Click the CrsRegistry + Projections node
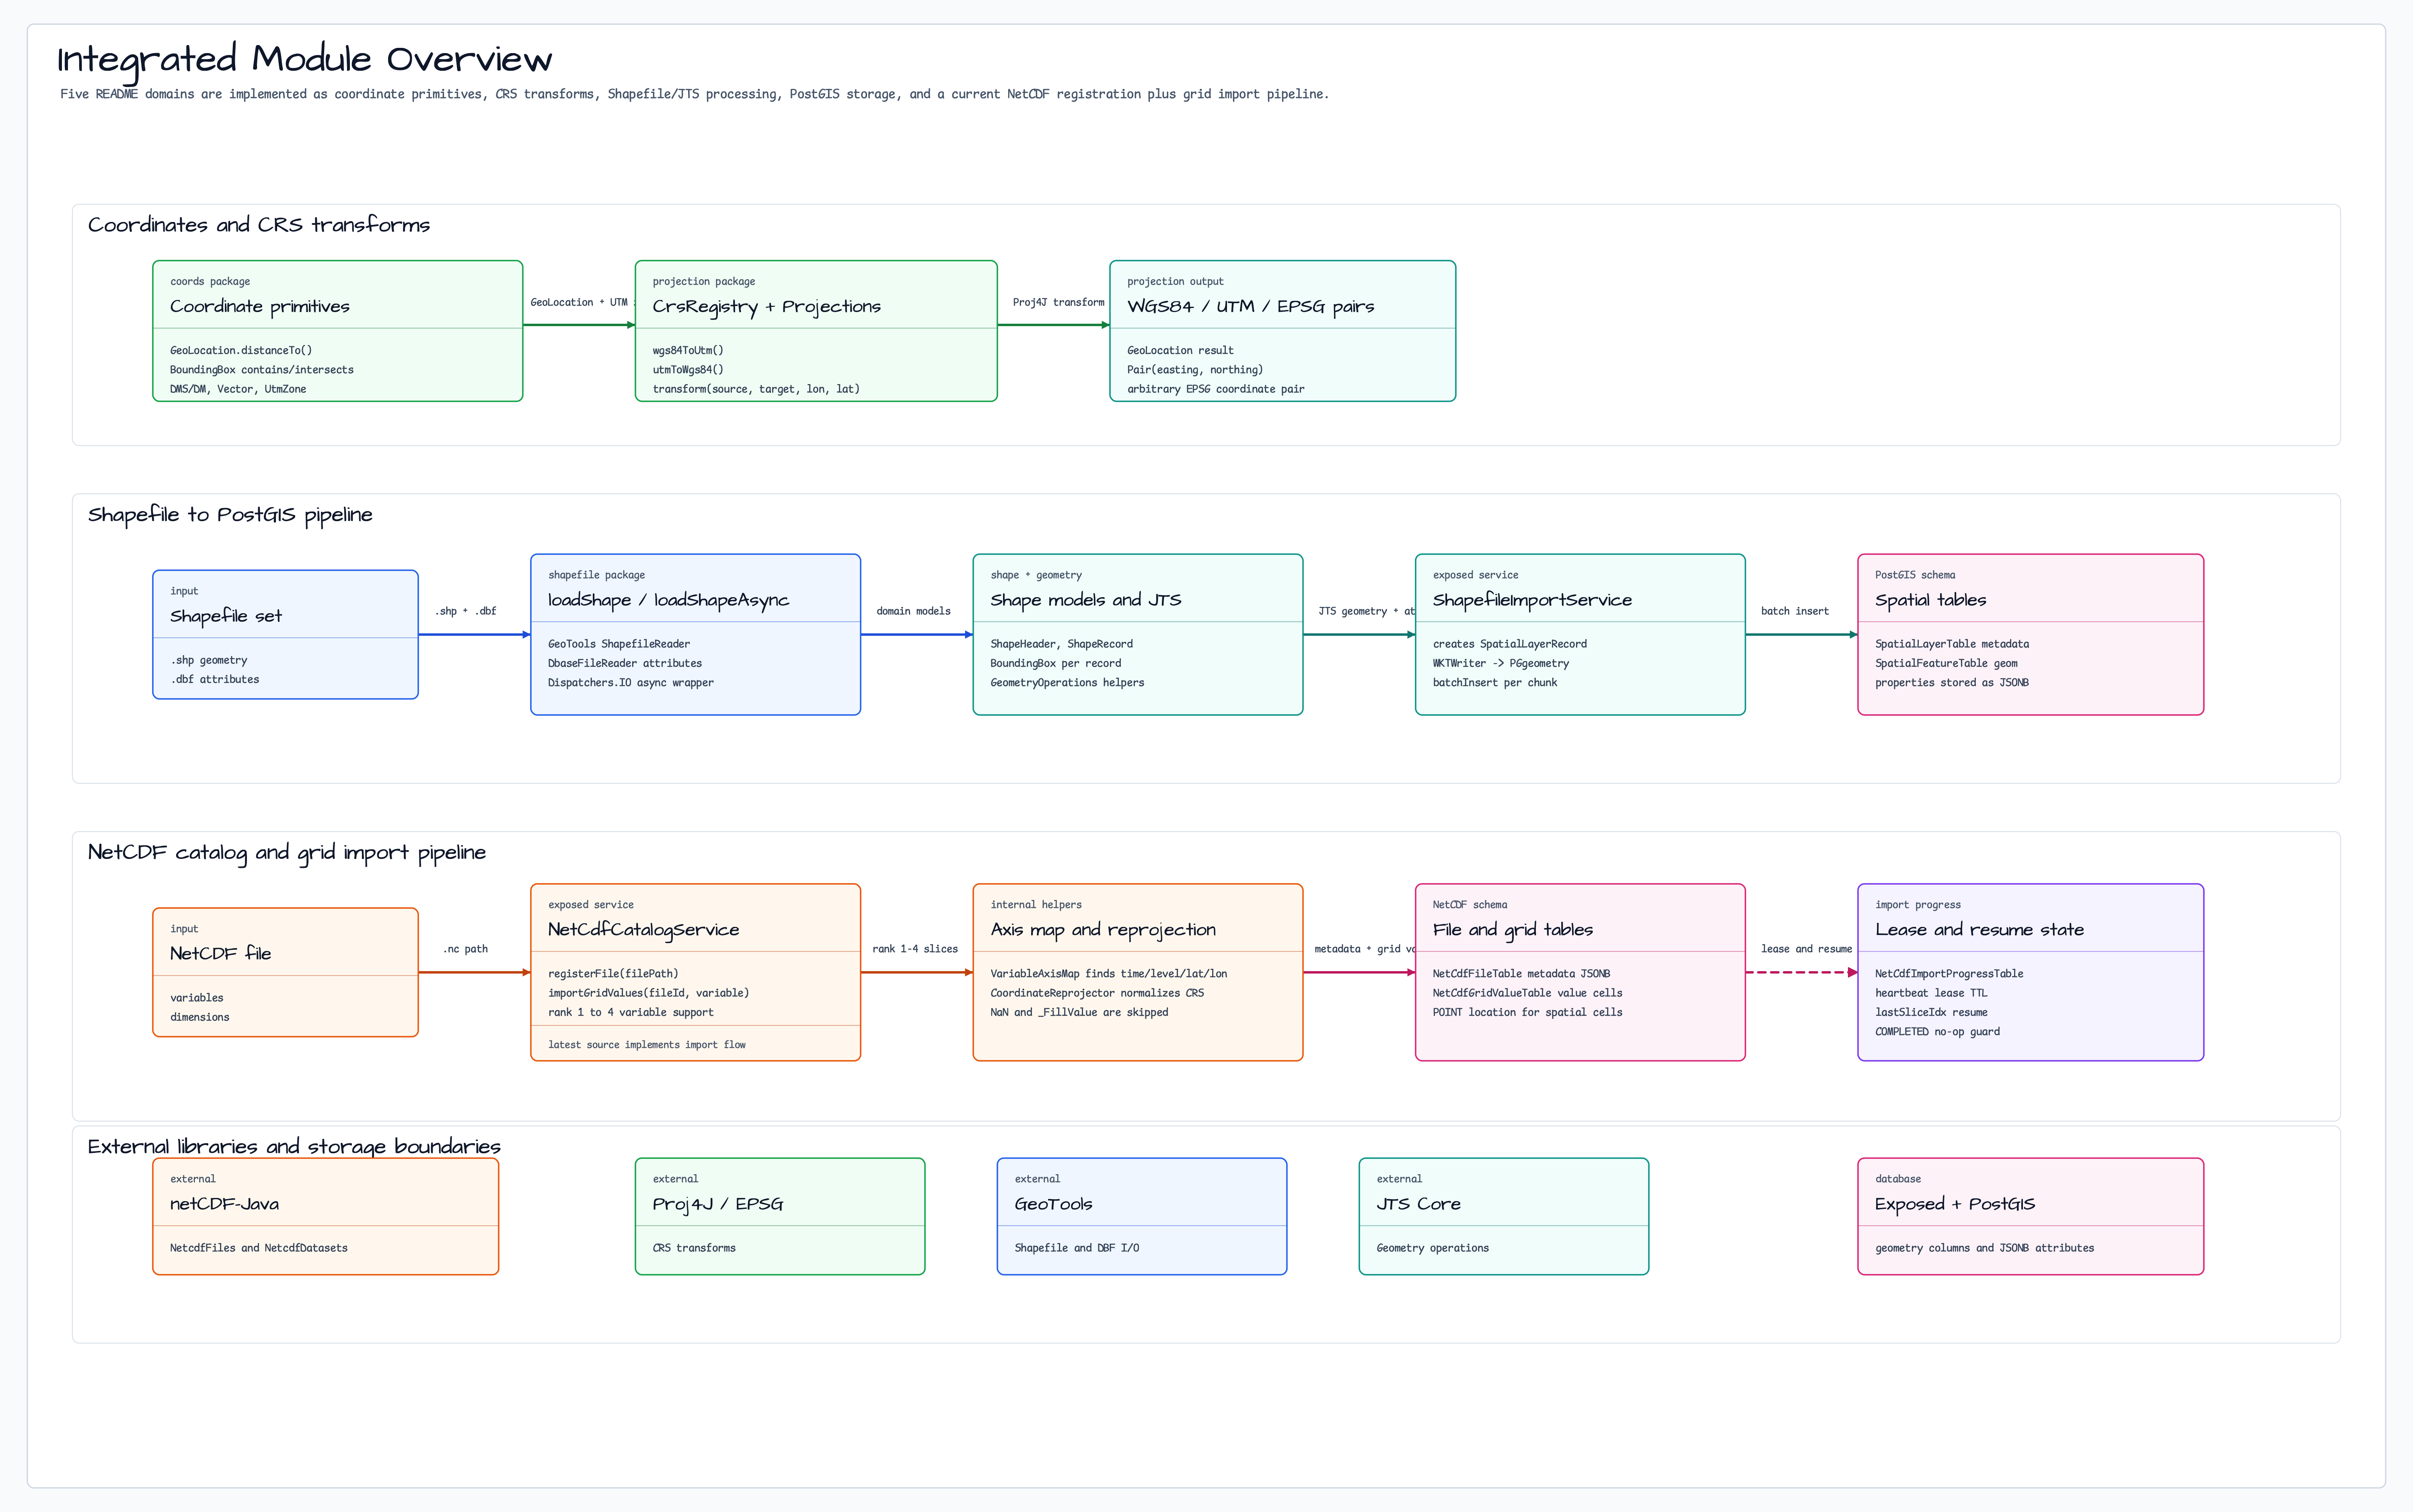 (816, 331)
